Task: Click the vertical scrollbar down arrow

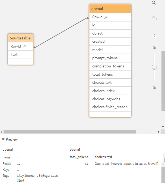Action: pyautogui.click(x=163, y=127)
